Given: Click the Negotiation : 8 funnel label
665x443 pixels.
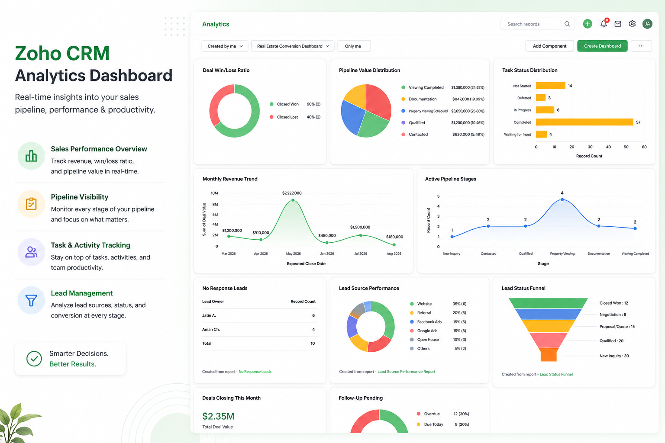Looking at the screenshot, I should tap(613, 315).
